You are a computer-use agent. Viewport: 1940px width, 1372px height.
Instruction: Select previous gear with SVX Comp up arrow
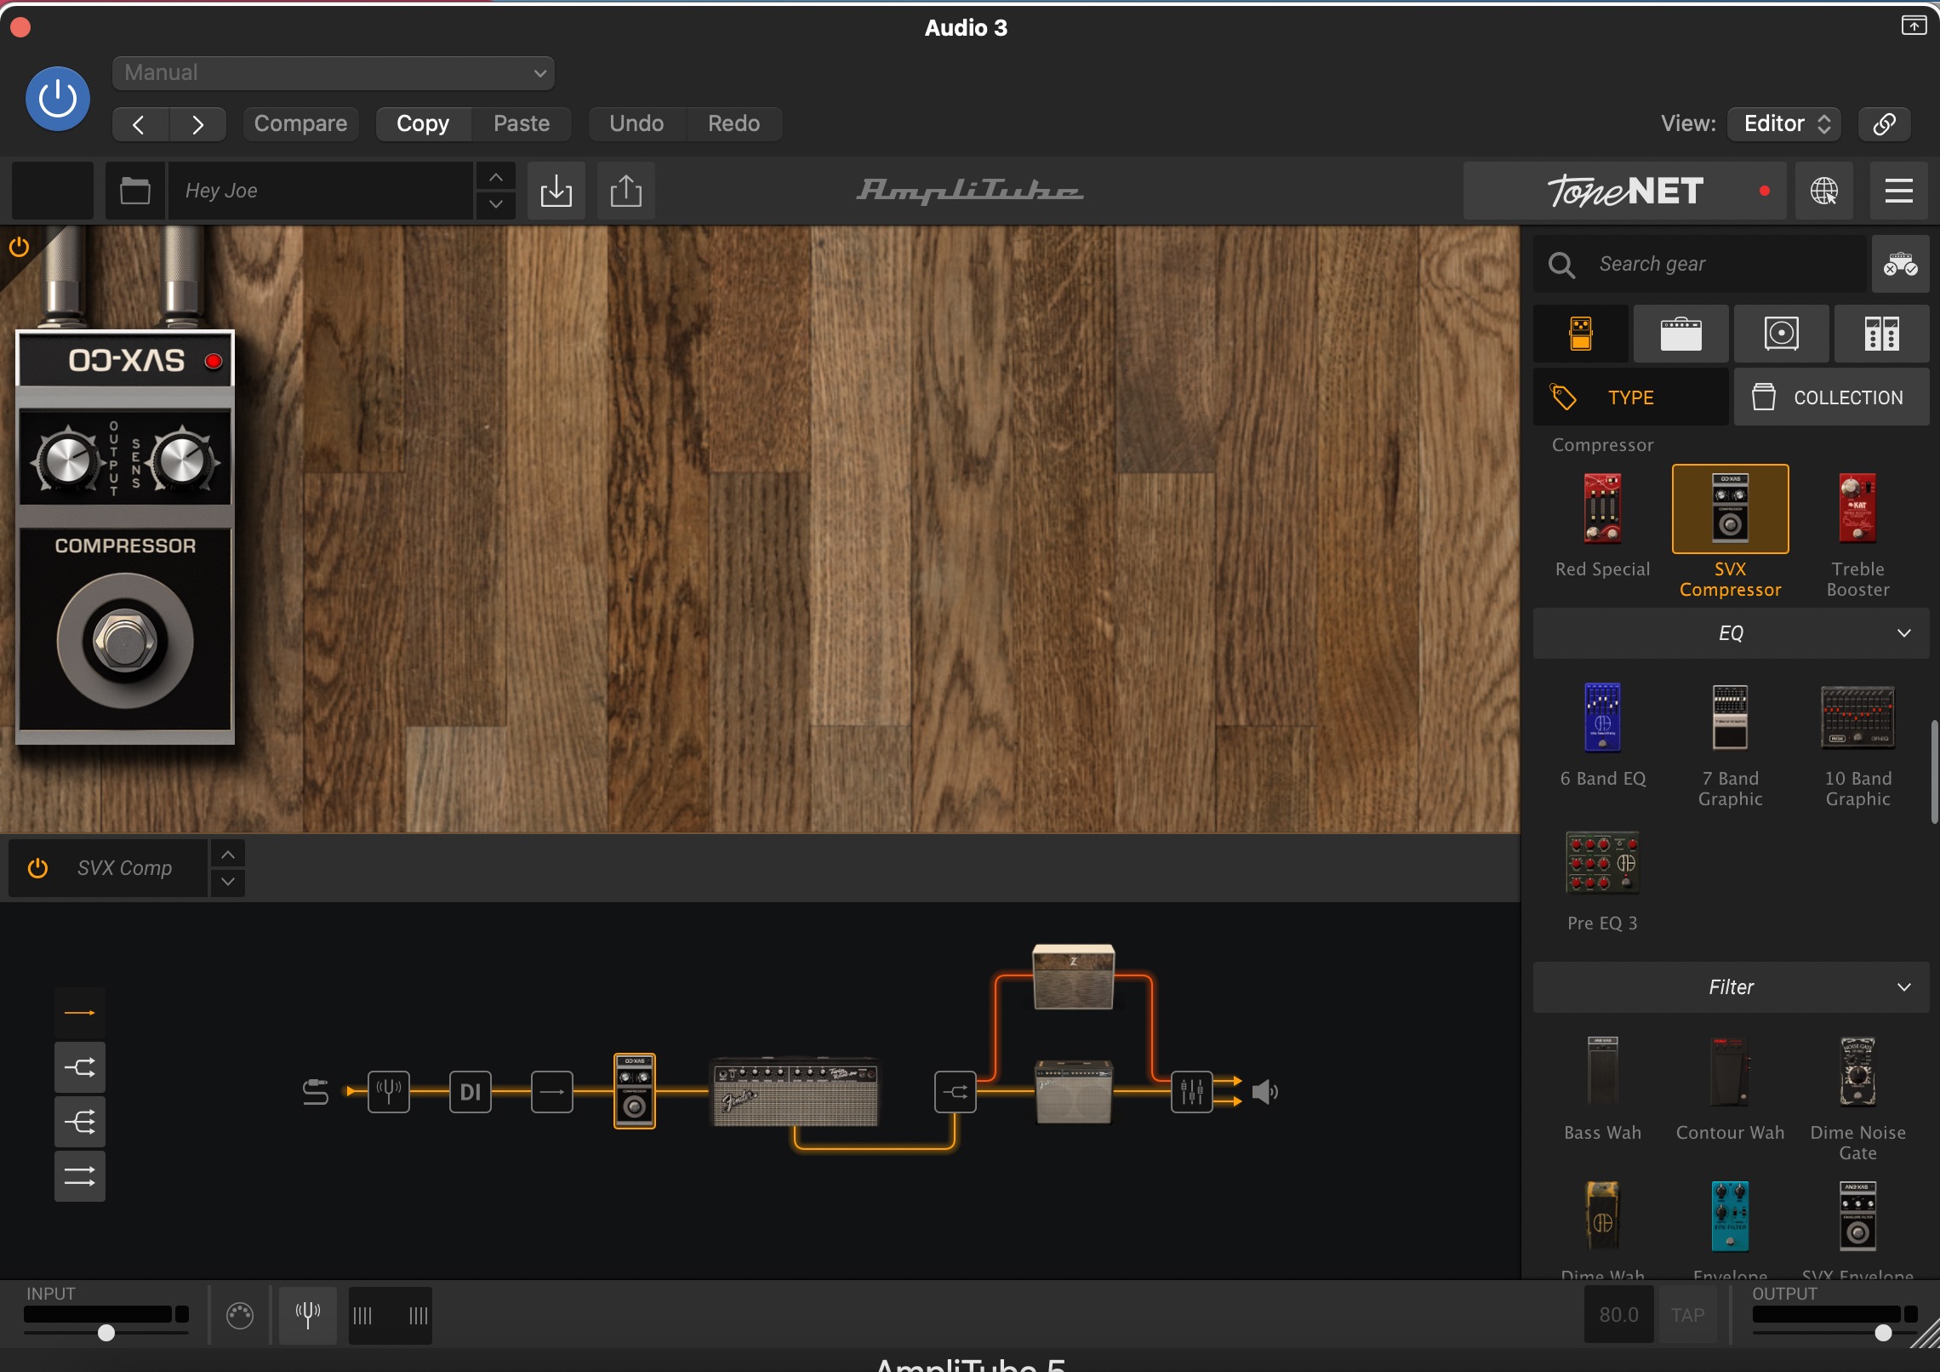pyautogui.click(x=228, y=855)
